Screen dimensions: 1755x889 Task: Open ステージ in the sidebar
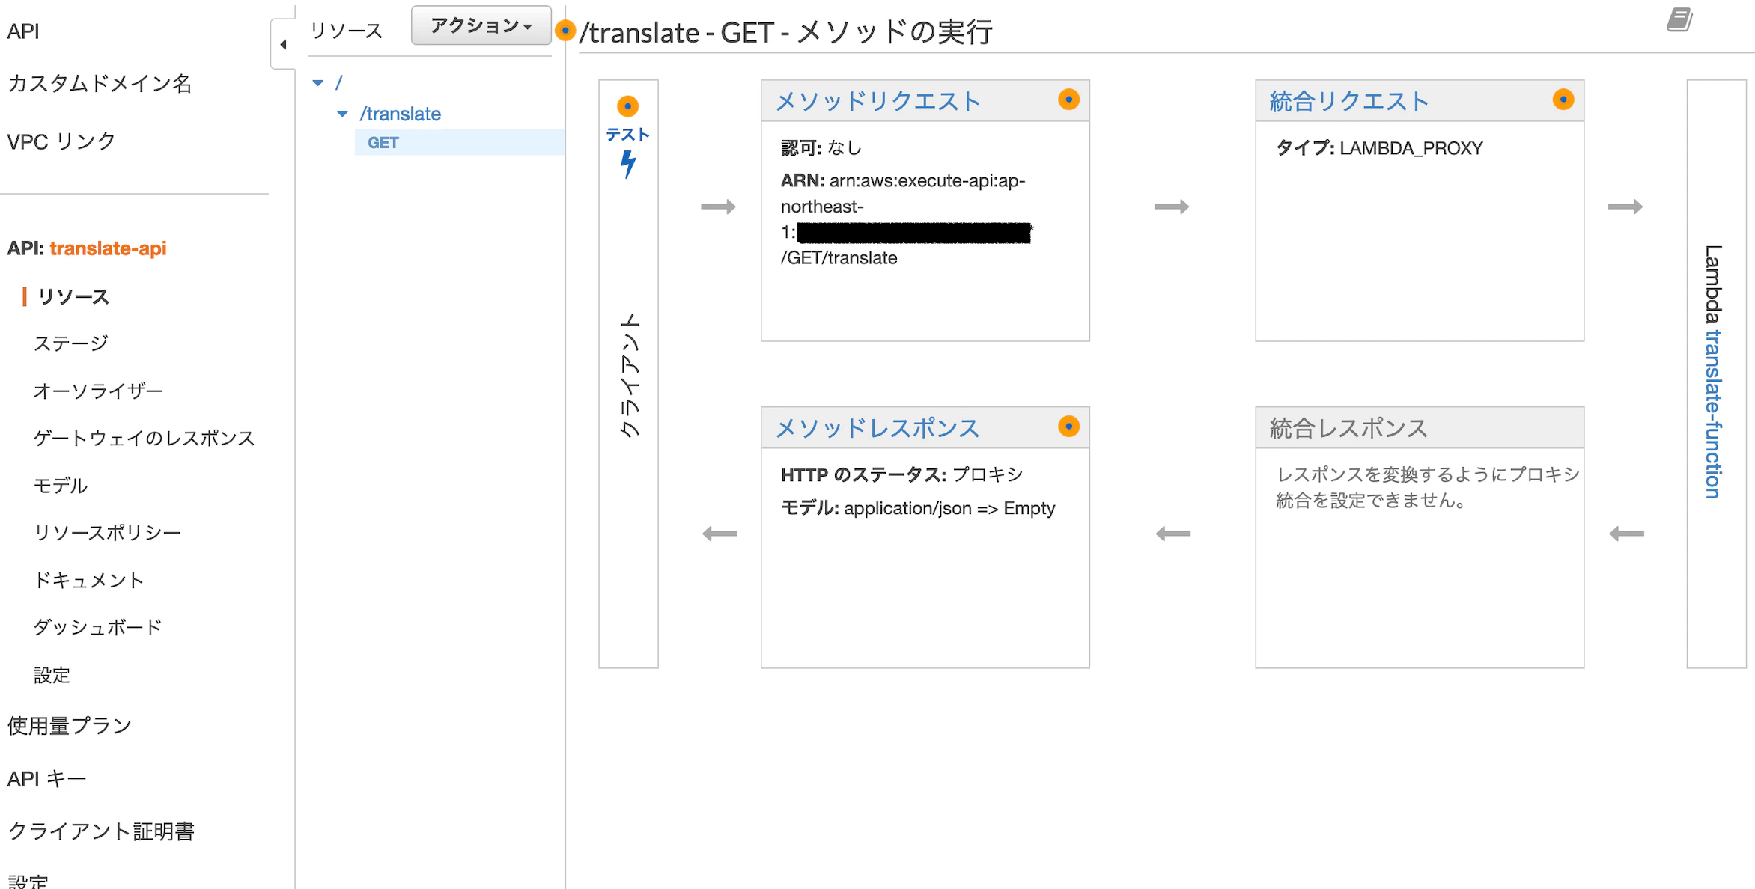pos(71,343)
